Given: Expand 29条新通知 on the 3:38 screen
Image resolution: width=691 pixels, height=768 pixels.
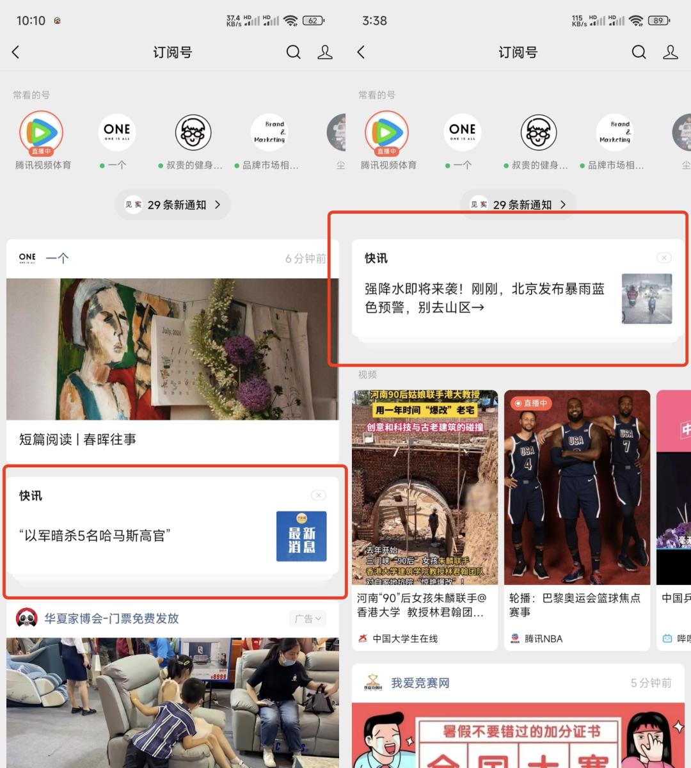Looking at the screenshot, I should click(518, 205).
